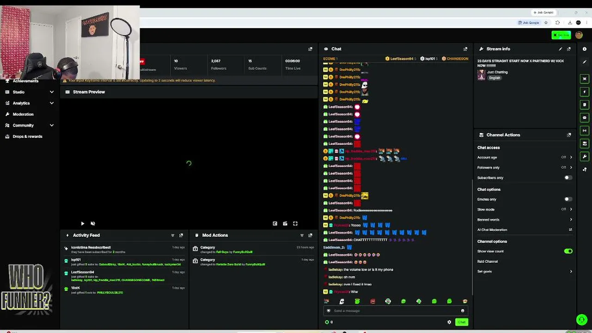The width and height of the screenshot is (592, 333).
Task: Open the browser profile avatar
Action: 579,23
